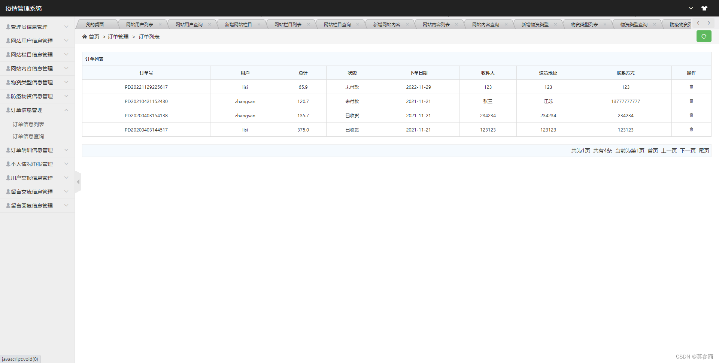Click 下一页 pagination link

pyautogui.click(x=688, y=151)
